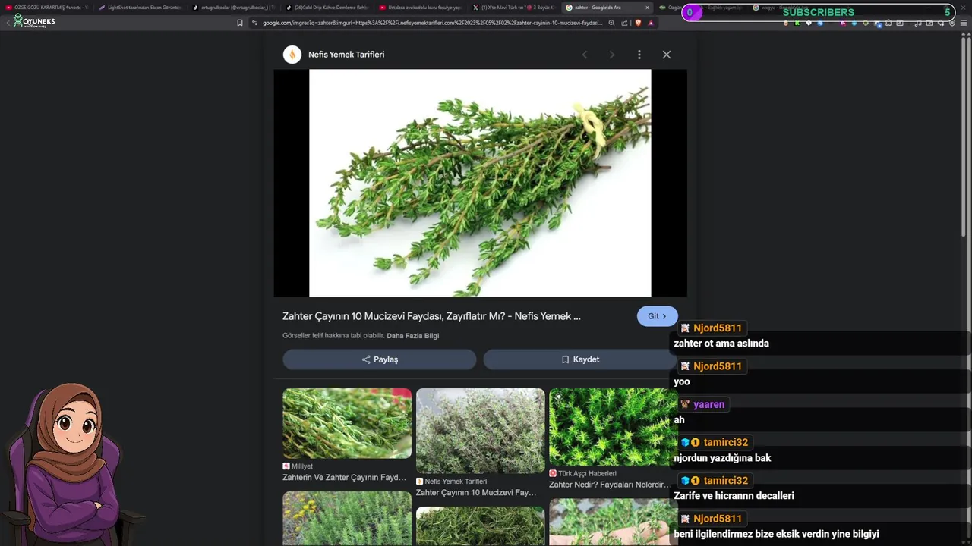972x546 pixels.
Task: Click the bookmark icon left of the address bar
Action: [x=240, y=23]
